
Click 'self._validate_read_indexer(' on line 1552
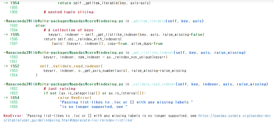pyautogui.click(x=71, y=66)
